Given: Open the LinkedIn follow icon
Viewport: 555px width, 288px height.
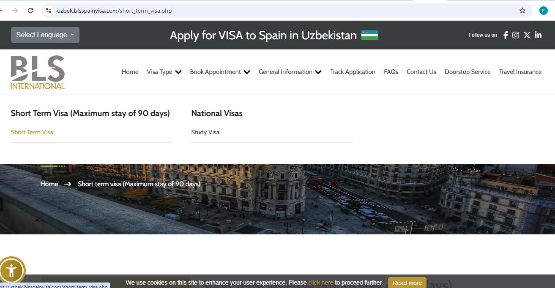Looking at the screenshot, I should tap(538, 35).
